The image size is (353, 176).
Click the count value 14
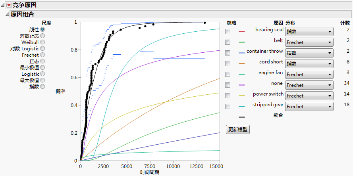(347, 94)
